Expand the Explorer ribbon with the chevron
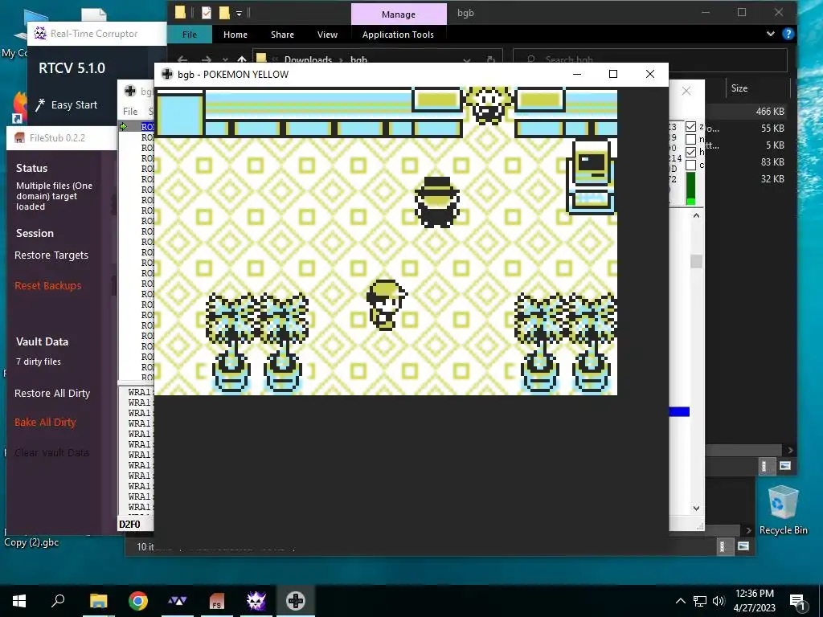The image size is (823, 617). (770, 34)
